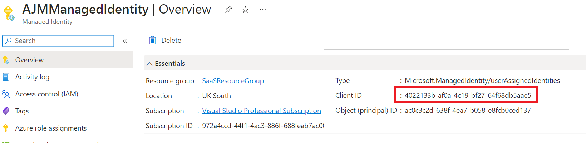The image size is (586, 143).
Task: Click the Access control (IAM) people icon
Action: (6, 94)
